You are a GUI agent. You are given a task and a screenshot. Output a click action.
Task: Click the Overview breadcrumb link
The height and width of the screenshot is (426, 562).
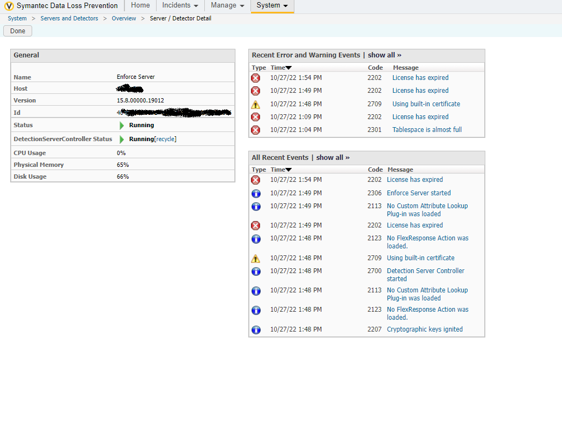(x=124, y=18)
